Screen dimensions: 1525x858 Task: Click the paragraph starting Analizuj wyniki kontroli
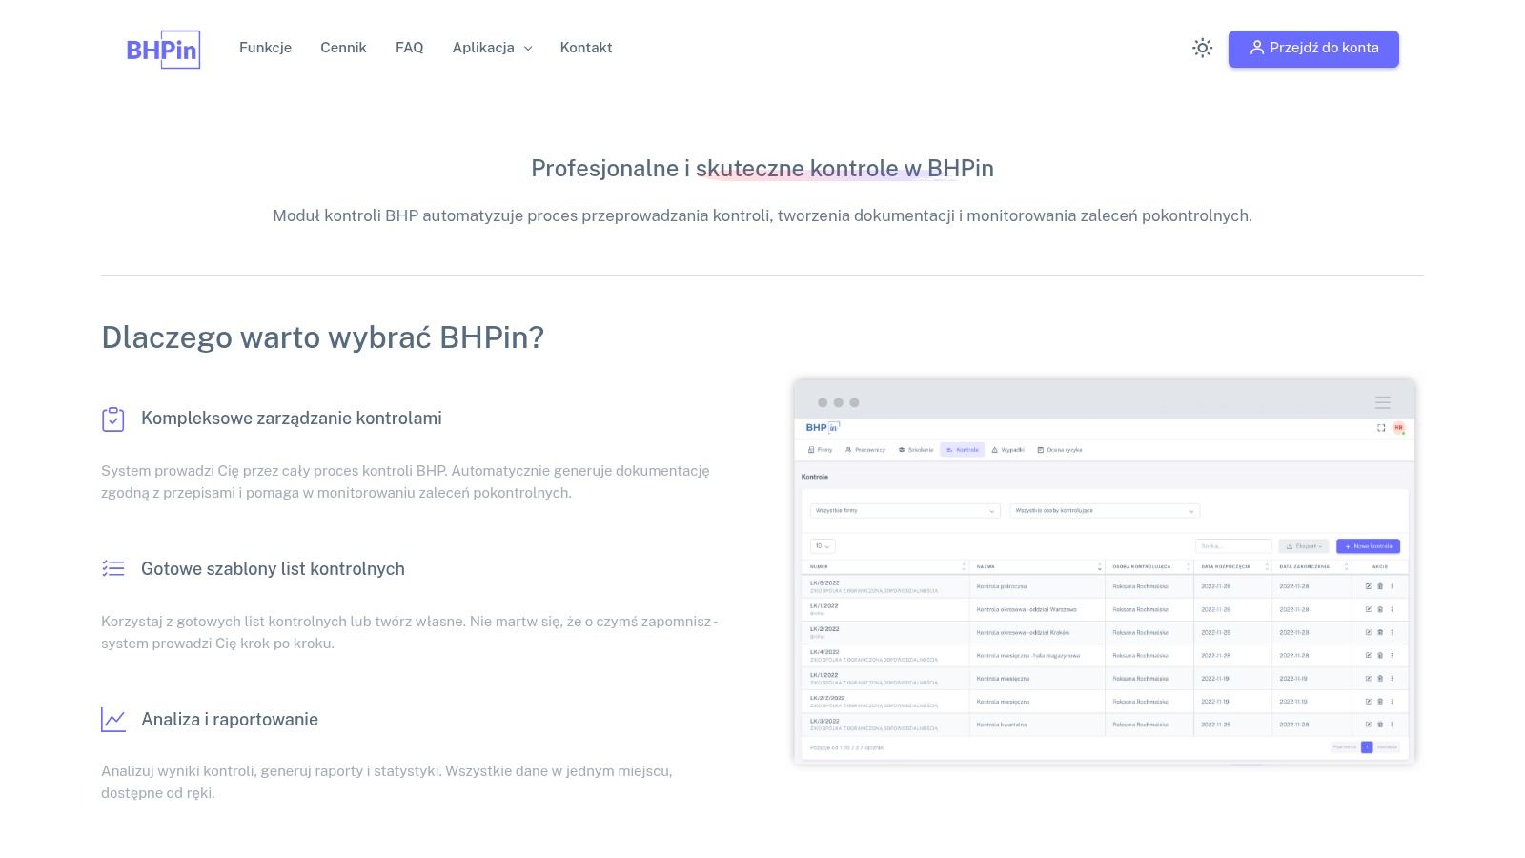(387, 782)
